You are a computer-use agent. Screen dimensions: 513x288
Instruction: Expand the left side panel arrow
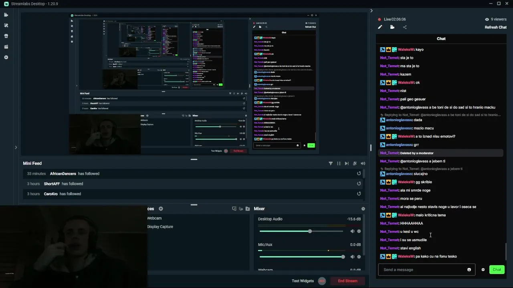point(16,148)
